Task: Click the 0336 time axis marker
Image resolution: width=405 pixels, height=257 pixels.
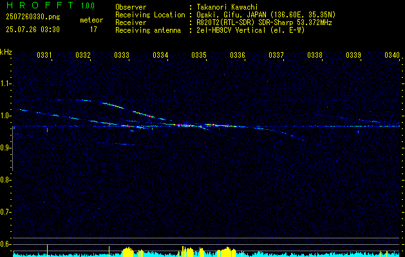Action: 238,55
